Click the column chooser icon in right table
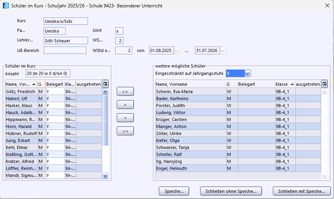Viewport: 334px width, 199px height. click(x=324, y=84)
